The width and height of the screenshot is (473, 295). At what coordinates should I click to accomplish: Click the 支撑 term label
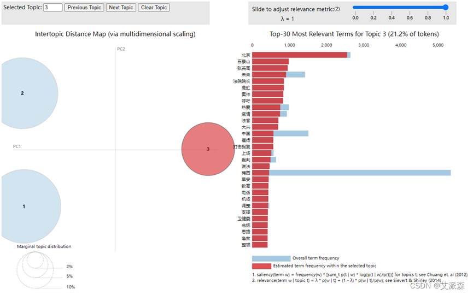pos(246,212)
